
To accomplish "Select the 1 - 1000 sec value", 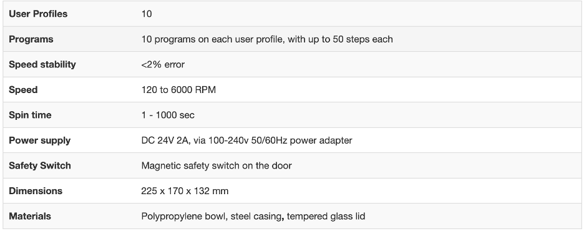I will coord(168,115).
